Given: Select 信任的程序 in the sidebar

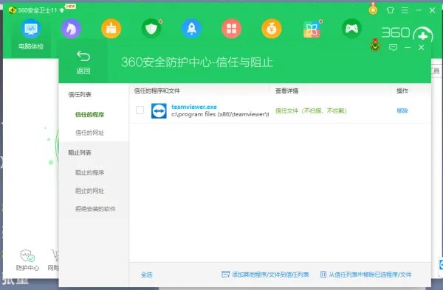Looking at the screenshot, I should (x=89, y=114).
